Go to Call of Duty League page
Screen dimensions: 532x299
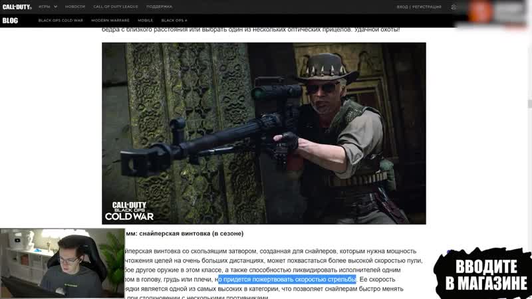point(116,7)
